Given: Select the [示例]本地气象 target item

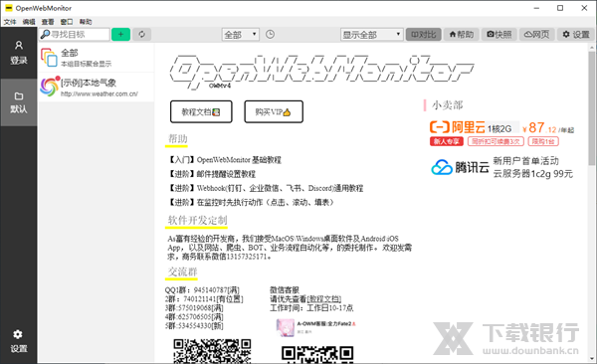Looking at the screenshot, I should pos(97,87).
